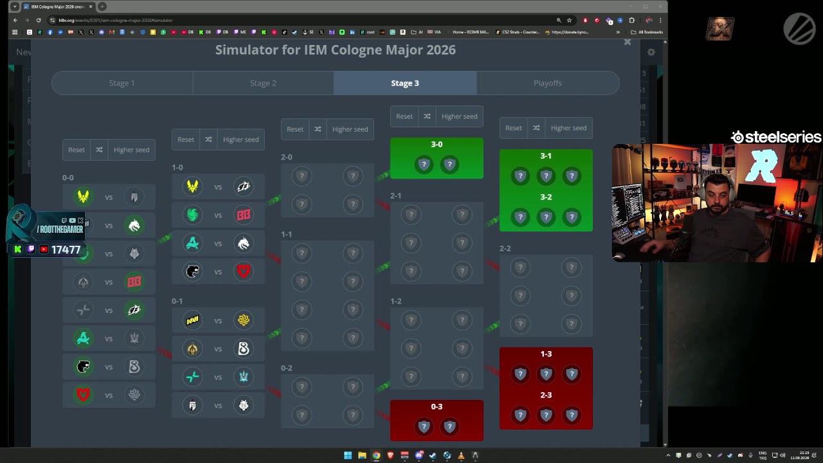Pick Vitality in the 0-0 round
The height and width of the screenshot is (463, 823).
83,197
